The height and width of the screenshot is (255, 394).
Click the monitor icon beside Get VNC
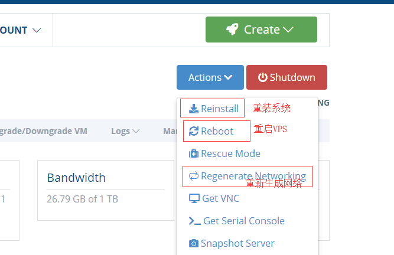tap(194, 198)
